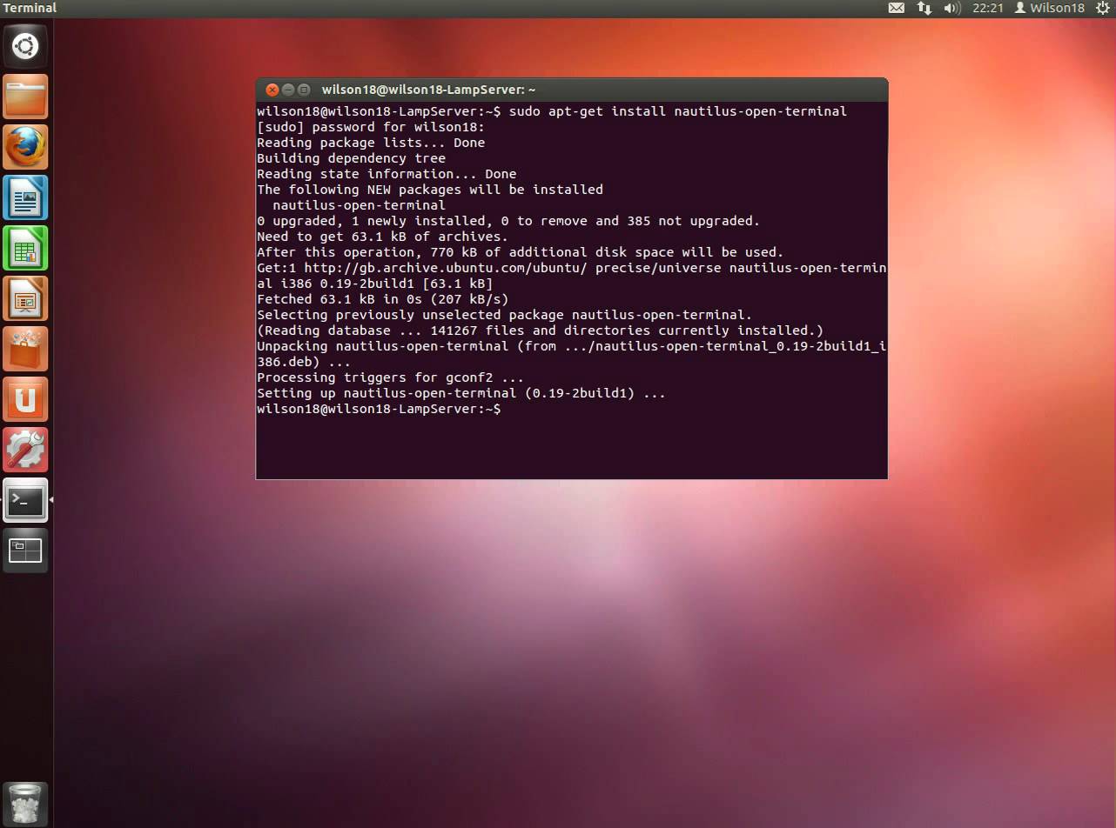This screenshot has height=828, width=1116.
Task: Open LibreOffice Writer from the launcher
Action: coord(25,197)
